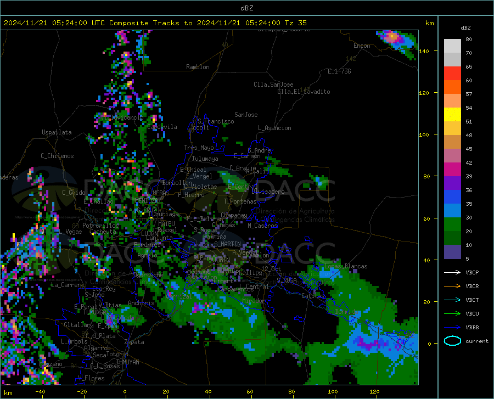This screenshot has height=399, width=494.
Task: Click the cyan VBCT arrow in the legend
Action: point(452,300)
